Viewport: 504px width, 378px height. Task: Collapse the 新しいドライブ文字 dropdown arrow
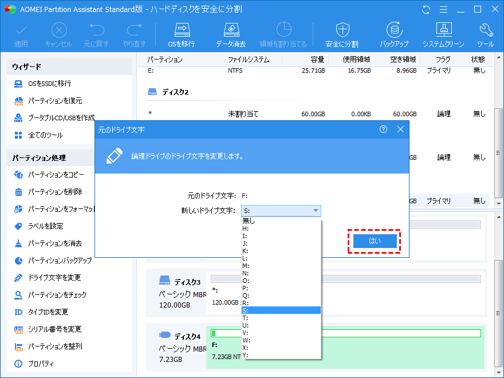(316, 211)
